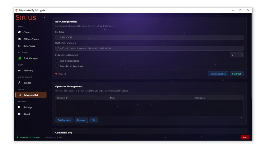Click the Bot Token input field

(x=149, y=37)
